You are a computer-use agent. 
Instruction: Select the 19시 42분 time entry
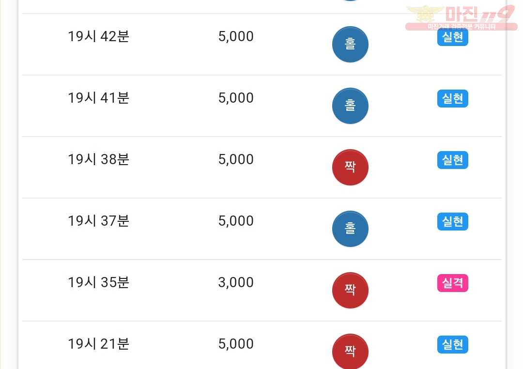98,36
